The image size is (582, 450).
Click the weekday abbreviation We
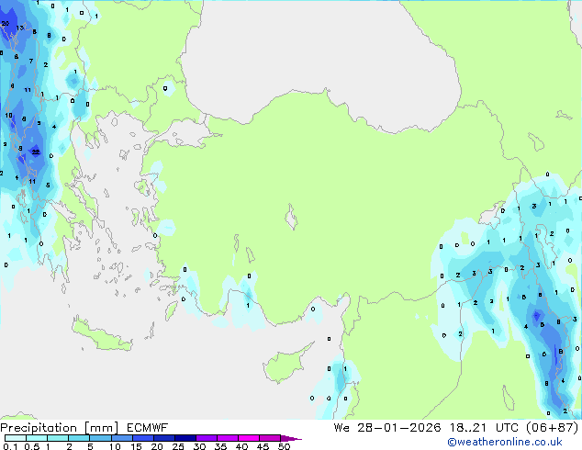pos(341,428)
